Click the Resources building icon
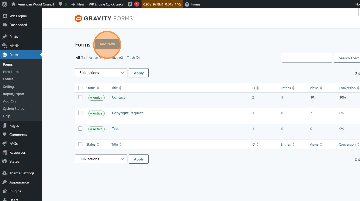Viewport: 360px width, 201px height. (4, 152)
